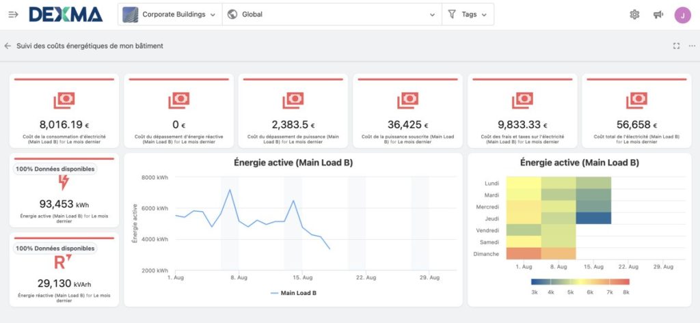
Task: Toggle Main Load B legend series
Action: point(293,293)
